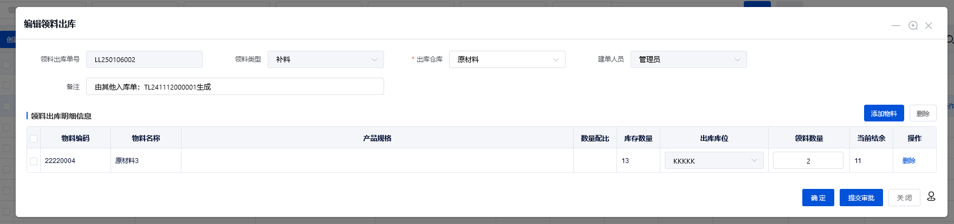
Task: Close the dialog with the X icon
Action: [x=929, y=25]
